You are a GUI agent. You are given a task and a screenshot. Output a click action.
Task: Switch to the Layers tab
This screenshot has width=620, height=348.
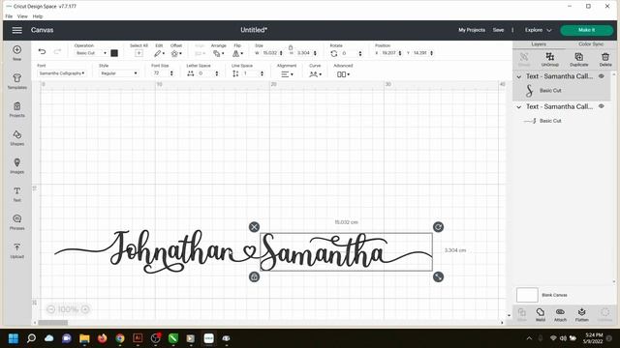[x=539, y=44]
